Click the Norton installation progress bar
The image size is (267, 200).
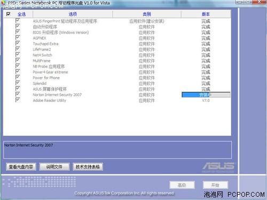pos(206,95)
